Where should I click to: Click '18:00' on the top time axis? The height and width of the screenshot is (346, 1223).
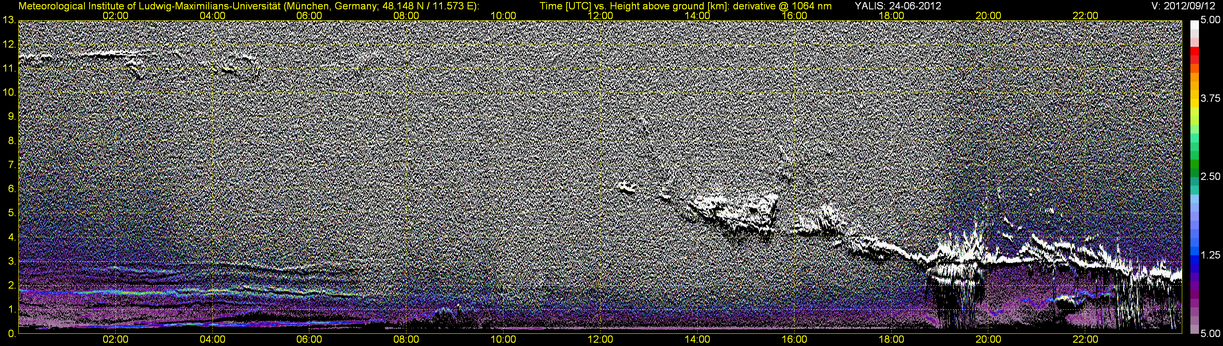[891, 15]
